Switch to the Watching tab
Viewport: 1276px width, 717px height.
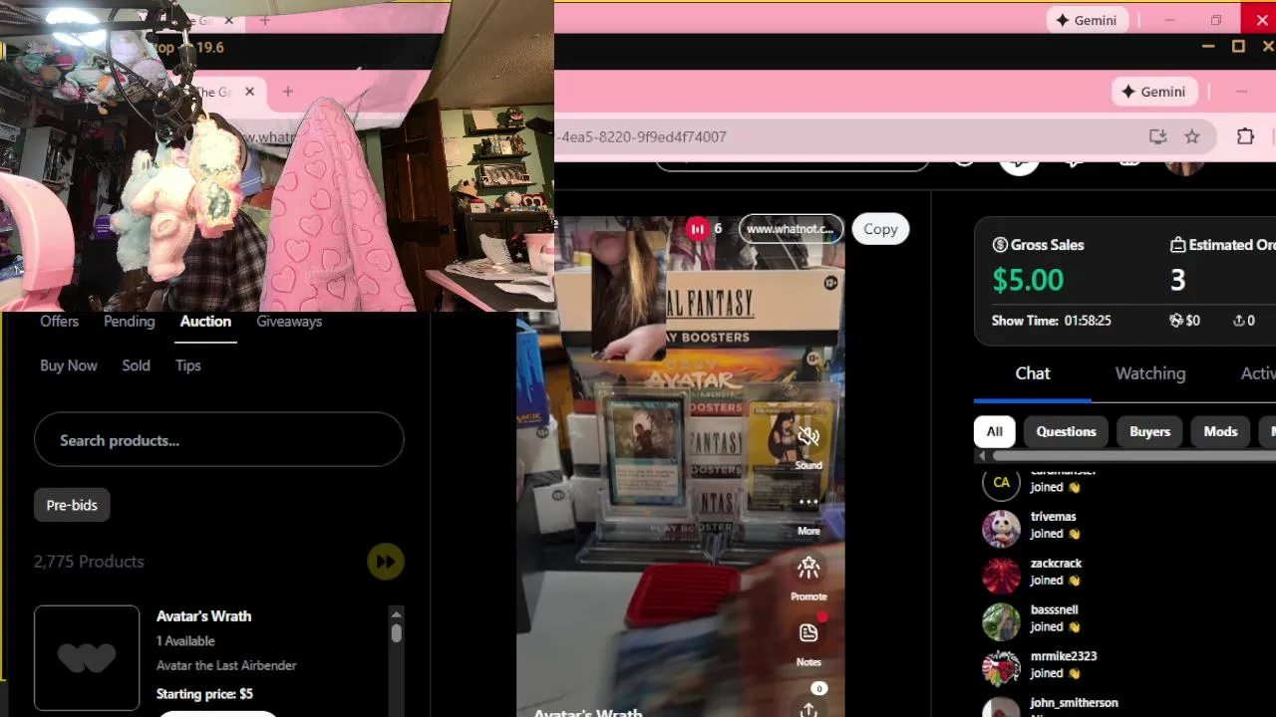point(1150,373)
